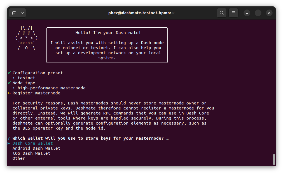The width and height of the screenshot is (283, 174).
Task: Close the terminal window
Action: tap(269, 13)
